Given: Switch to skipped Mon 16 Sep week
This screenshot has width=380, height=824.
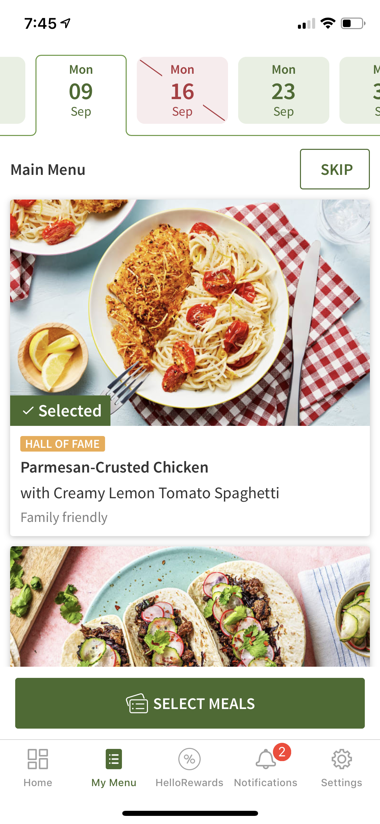Looking at the screenshot, I should coord(182,91).
